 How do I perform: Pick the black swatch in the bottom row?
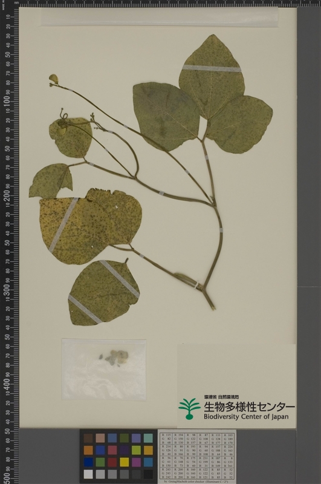point(148,474)
